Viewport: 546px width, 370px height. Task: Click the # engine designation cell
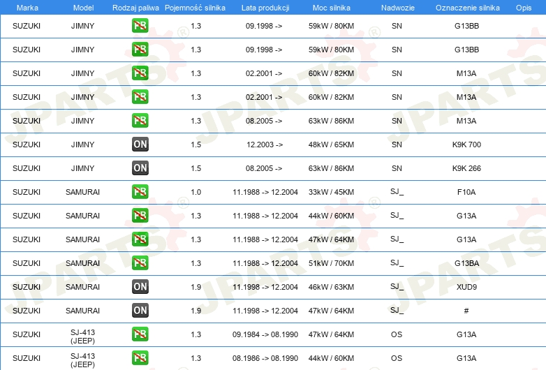point(466,311)
